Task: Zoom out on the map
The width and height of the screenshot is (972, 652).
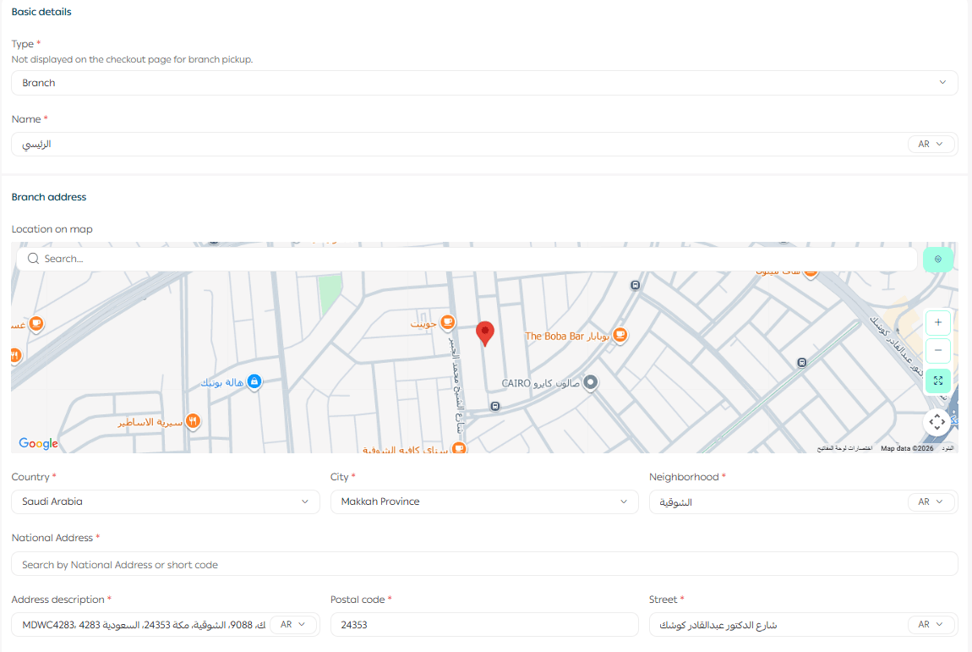Action: (937, 351)
